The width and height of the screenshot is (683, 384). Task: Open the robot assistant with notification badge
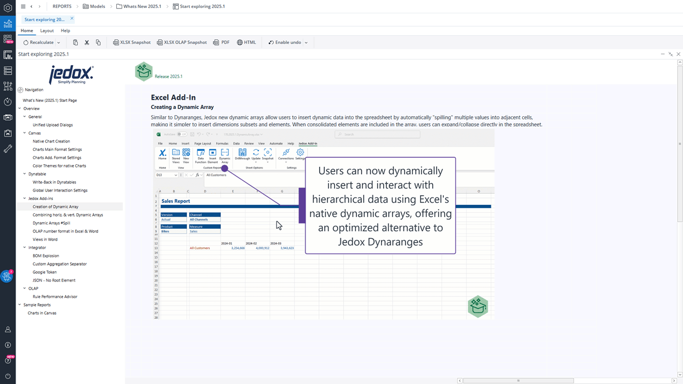(7, 276)
